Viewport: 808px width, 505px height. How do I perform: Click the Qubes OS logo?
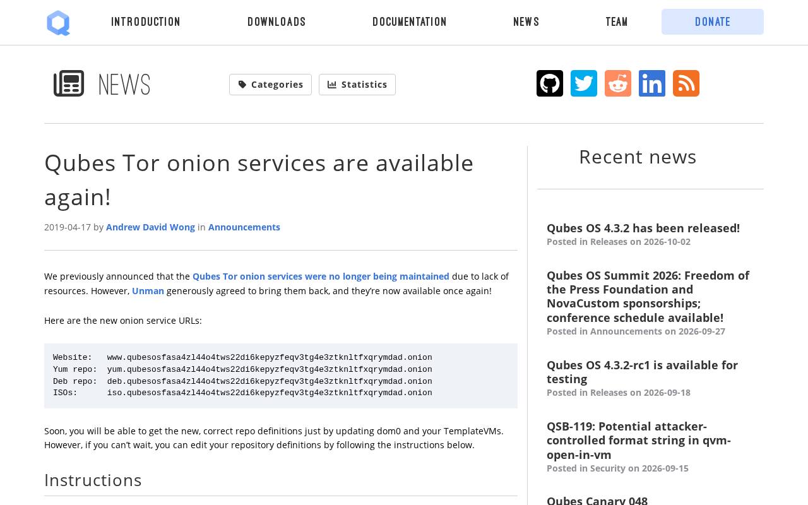[58, 23]
